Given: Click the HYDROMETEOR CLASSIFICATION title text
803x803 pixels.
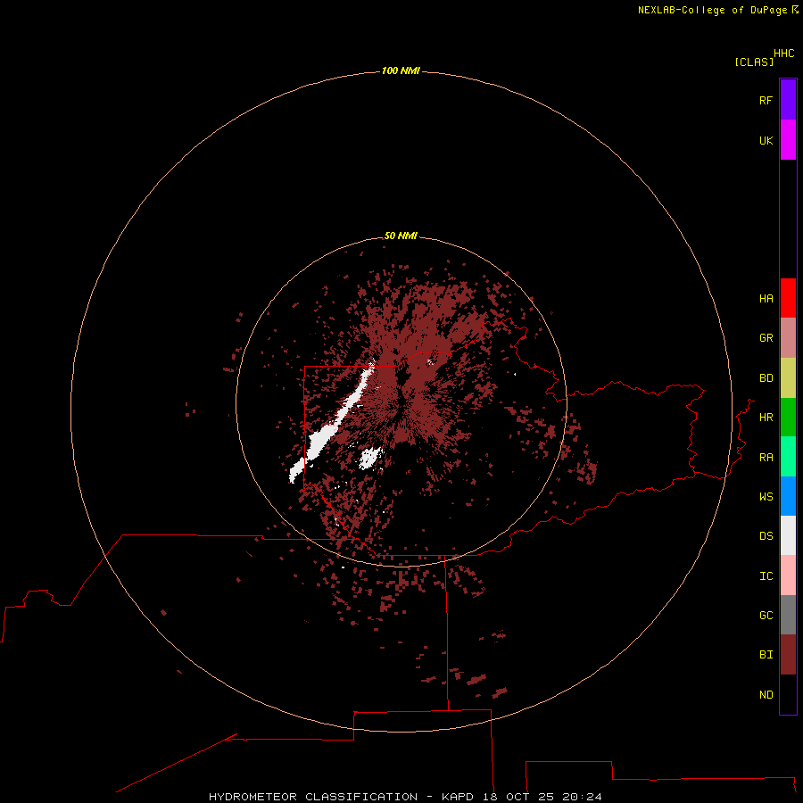Looking at the screenshot, I should coord(313,797).
